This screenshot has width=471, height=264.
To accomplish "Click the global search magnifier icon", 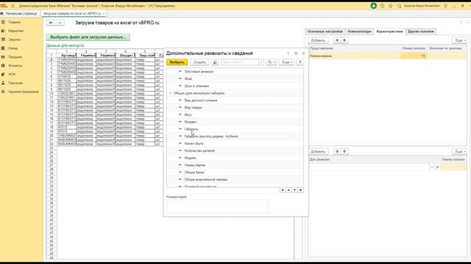I will (x=399, y=6).
